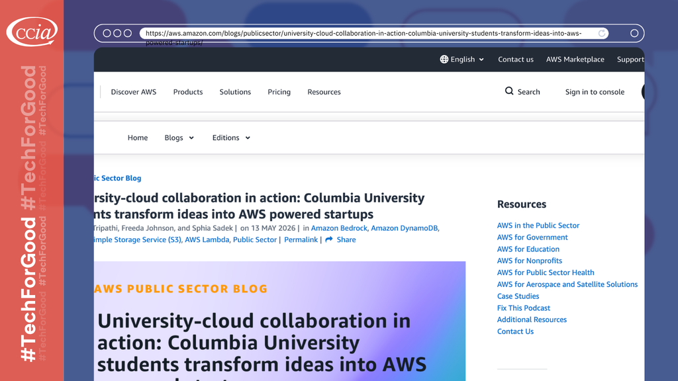Open the Public Sector Blog breadcrumb

tap(118, 178)
